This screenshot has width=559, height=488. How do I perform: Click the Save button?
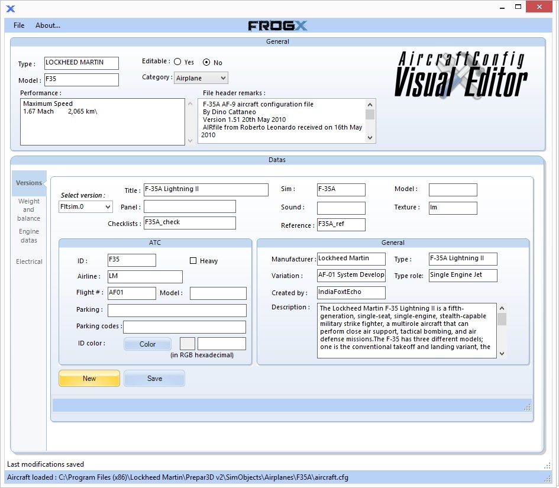coord(154,378)
